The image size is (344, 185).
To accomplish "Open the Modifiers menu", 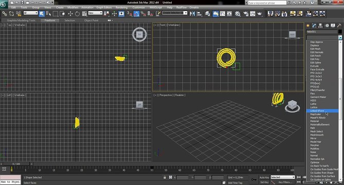I will (x=73, y=8).
